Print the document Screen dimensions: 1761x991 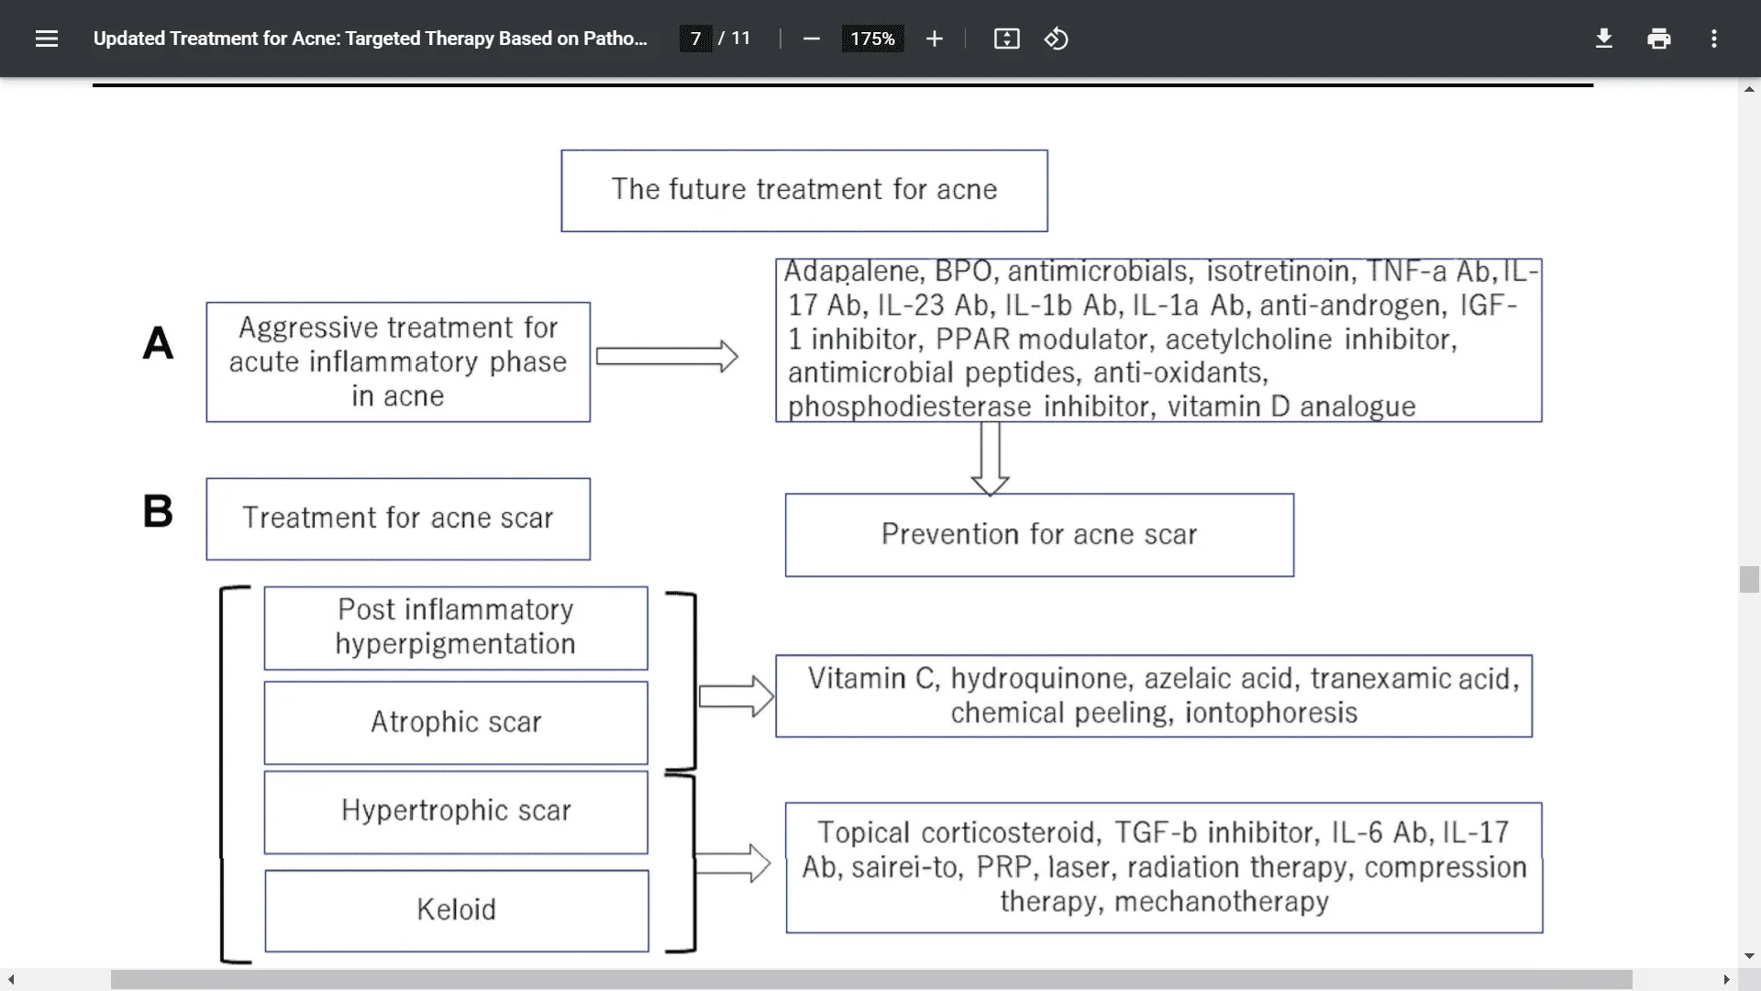click(1658, 39)
